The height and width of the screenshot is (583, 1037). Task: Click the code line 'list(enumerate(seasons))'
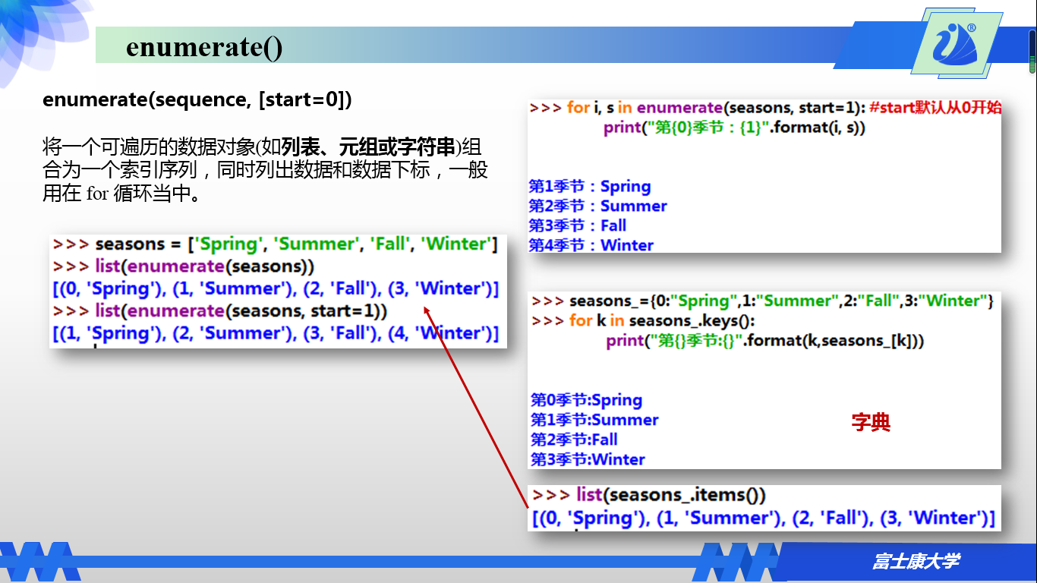pyautogui.click(x=205, y=266)
